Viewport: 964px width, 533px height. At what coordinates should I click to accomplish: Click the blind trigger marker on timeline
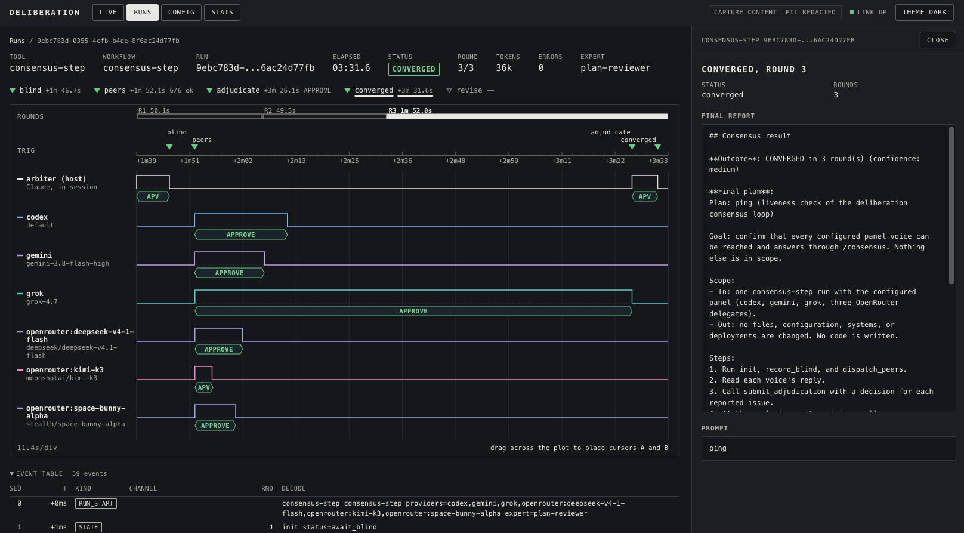pyautogui.click(x=169, y=147)
